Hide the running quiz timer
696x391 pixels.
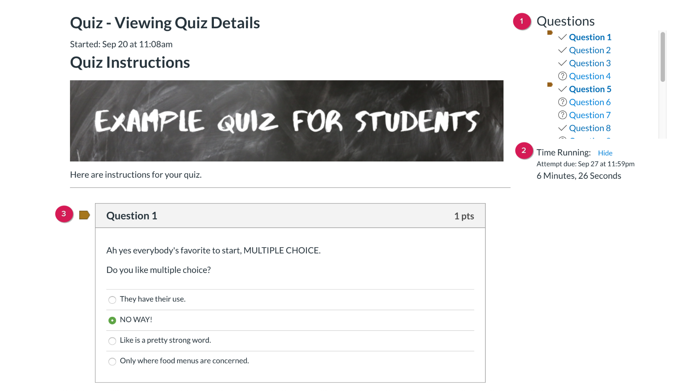click(605, 153)
